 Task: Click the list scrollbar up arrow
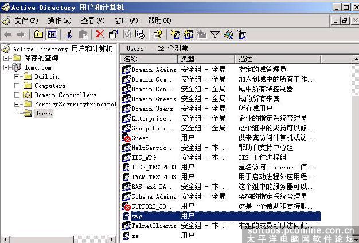tap(356, 59)
